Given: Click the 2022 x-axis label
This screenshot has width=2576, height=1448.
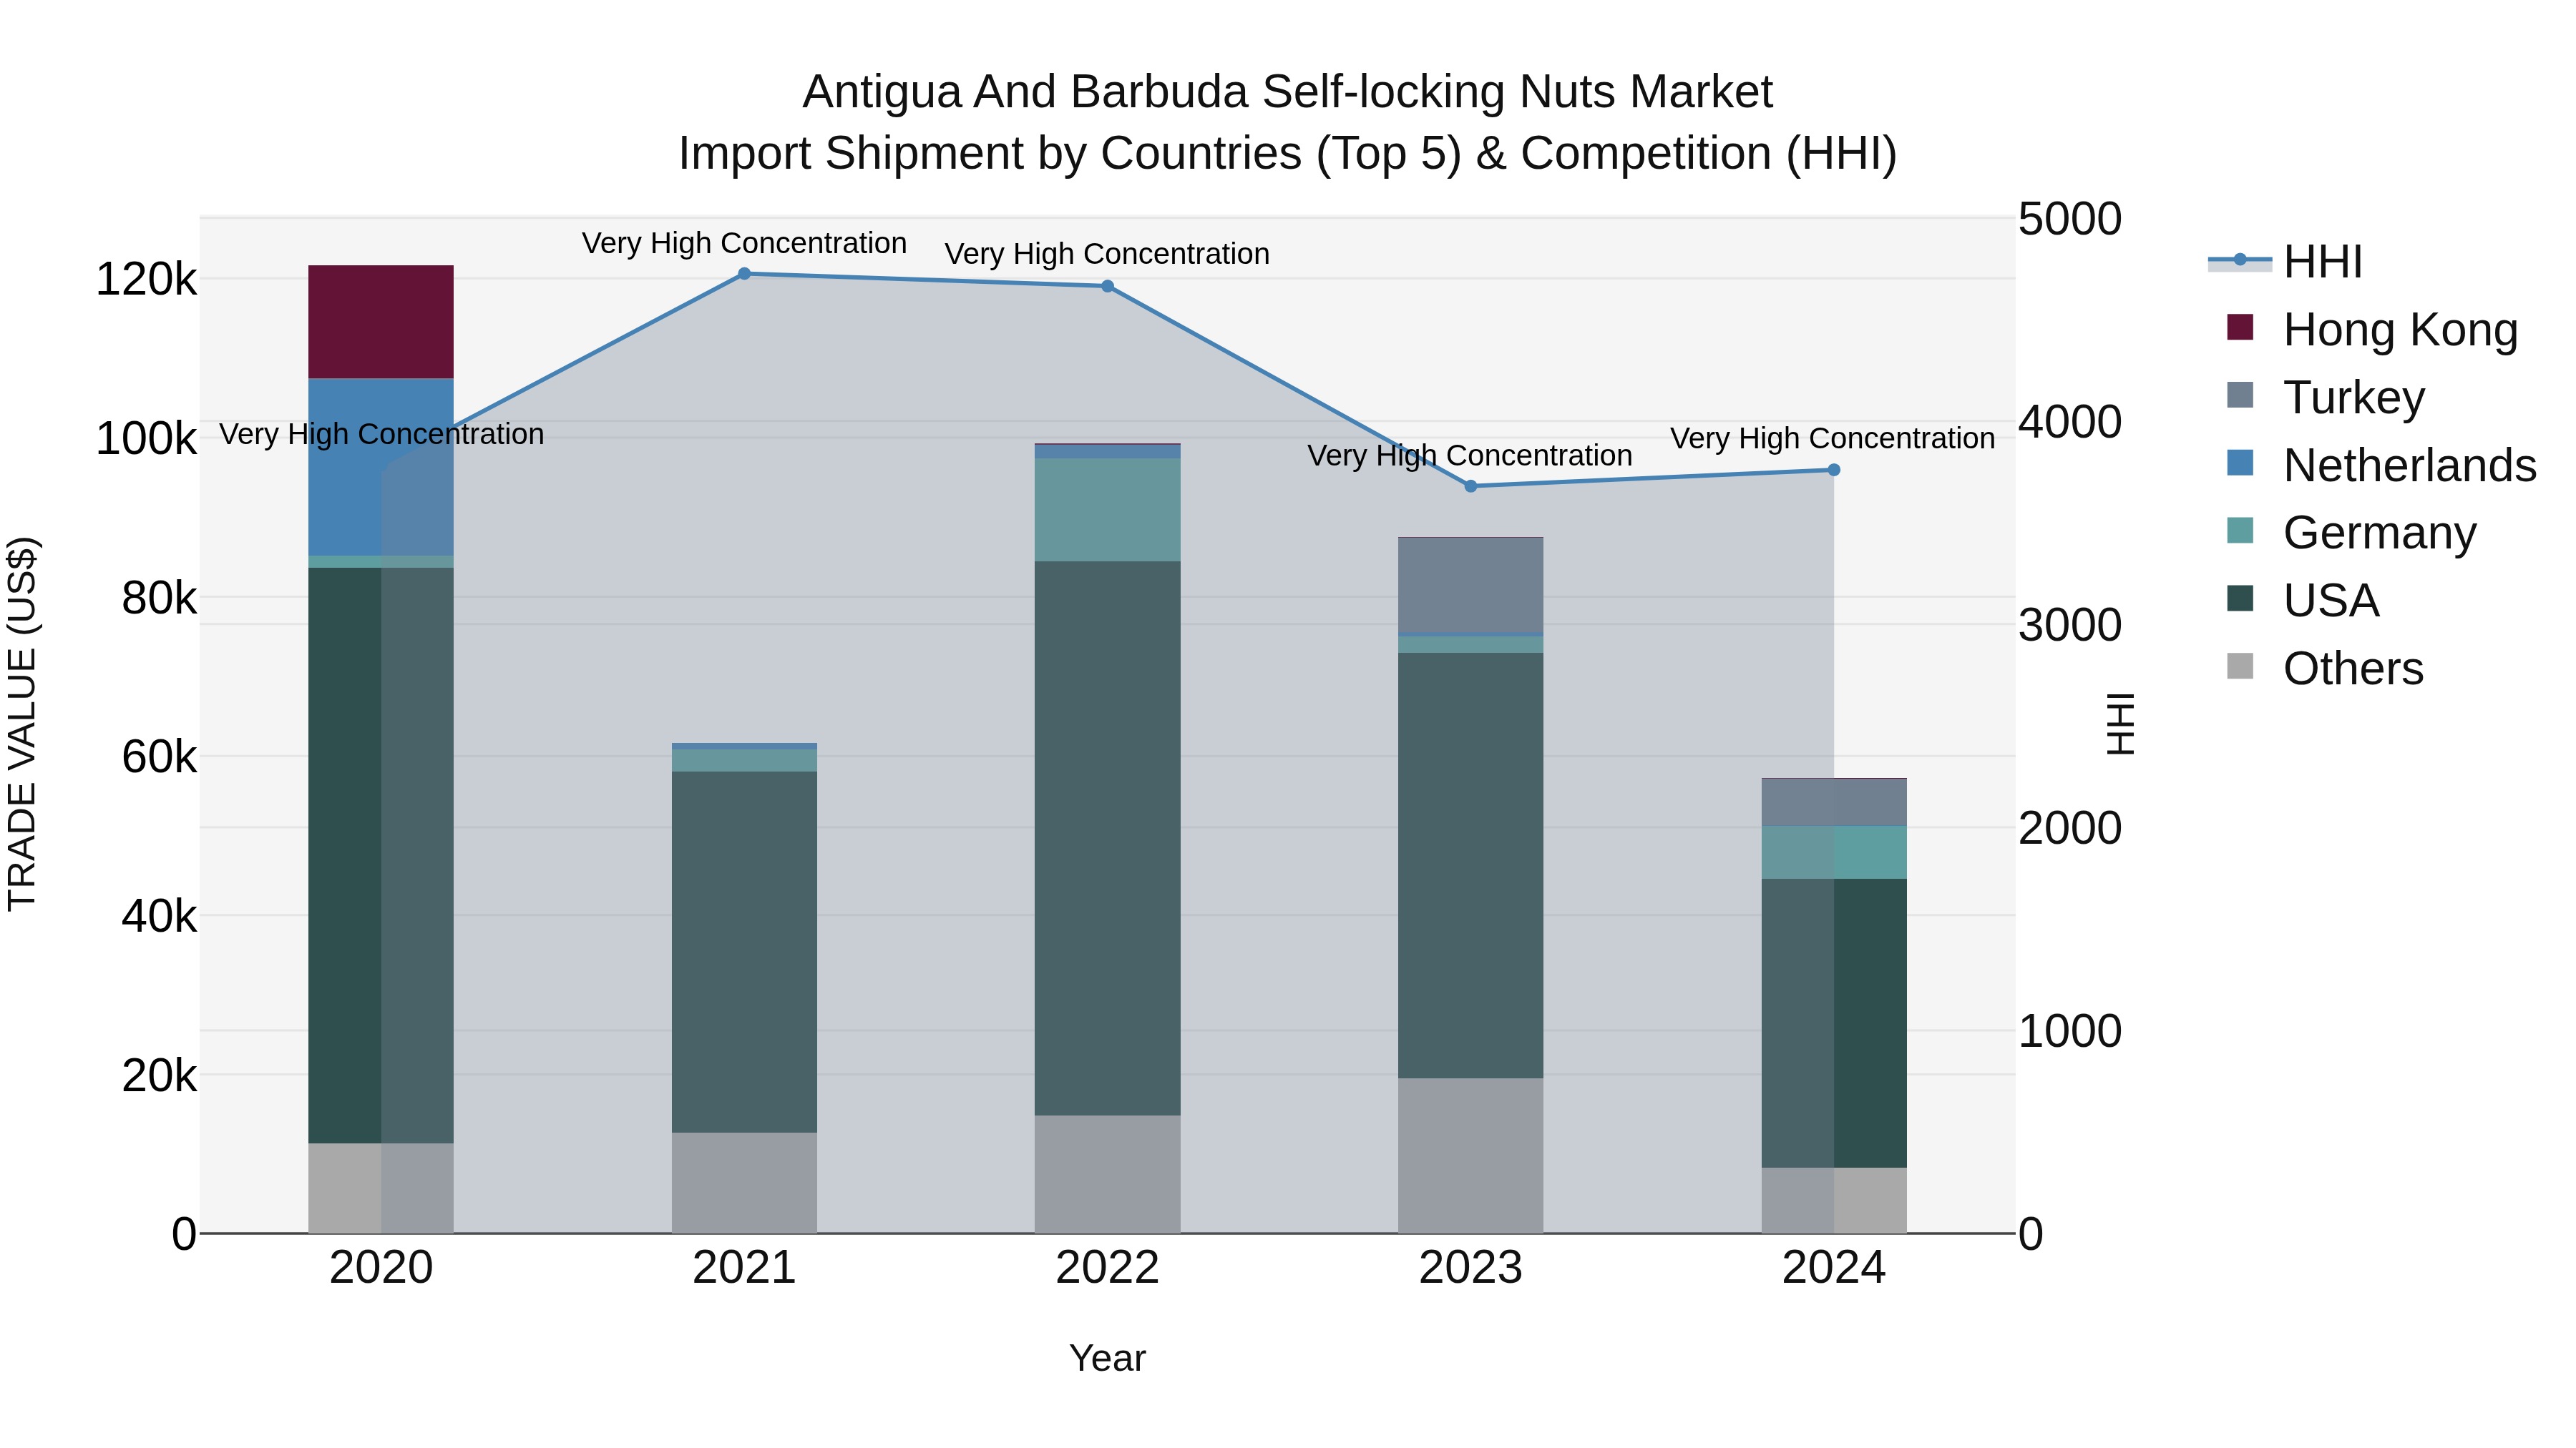Looking at the screenshot, I should pyautogui.click(x=1107, y=1268).
